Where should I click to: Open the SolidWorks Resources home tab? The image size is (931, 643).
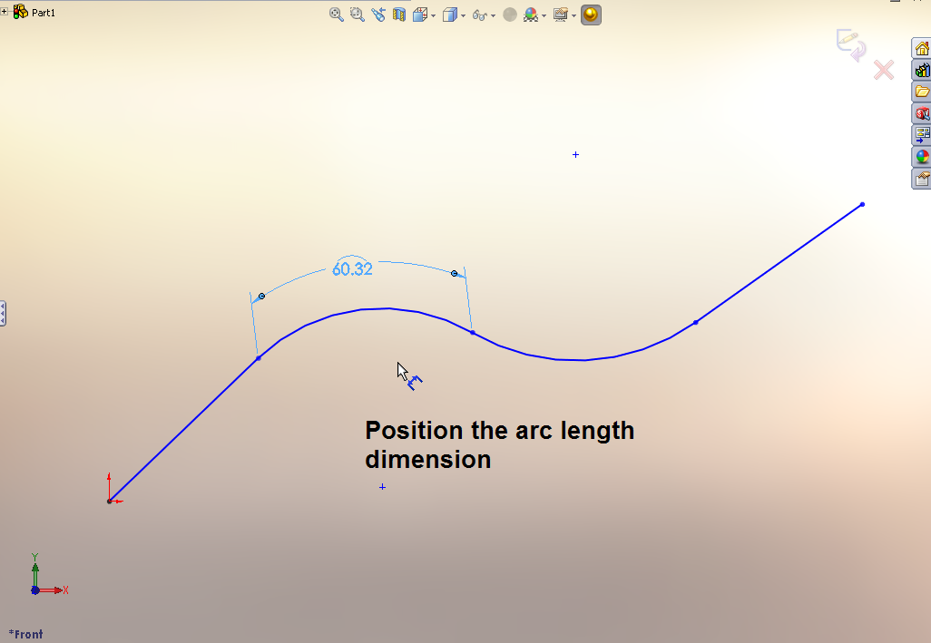coord(922,48)
